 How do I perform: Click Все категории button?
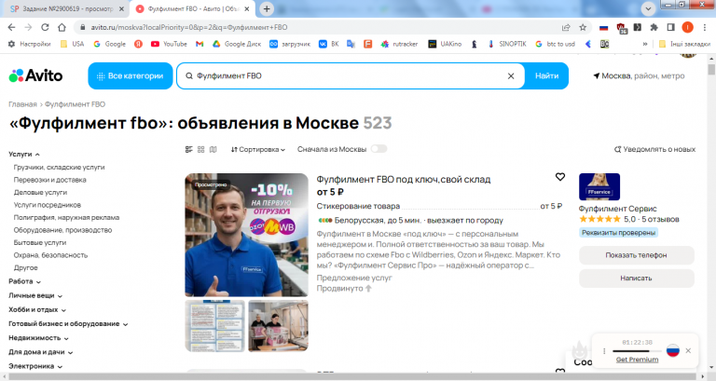pyautogui.click(x=131, y=75)
